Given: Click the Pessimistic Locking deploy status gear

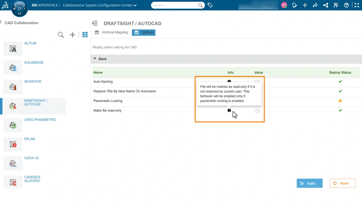Looking at the screenshot, I should click(x=340, y=101).
